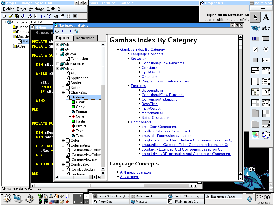Select the Button tool in toolbox
This screenshot has height=205, width=274.
point(266,39)
